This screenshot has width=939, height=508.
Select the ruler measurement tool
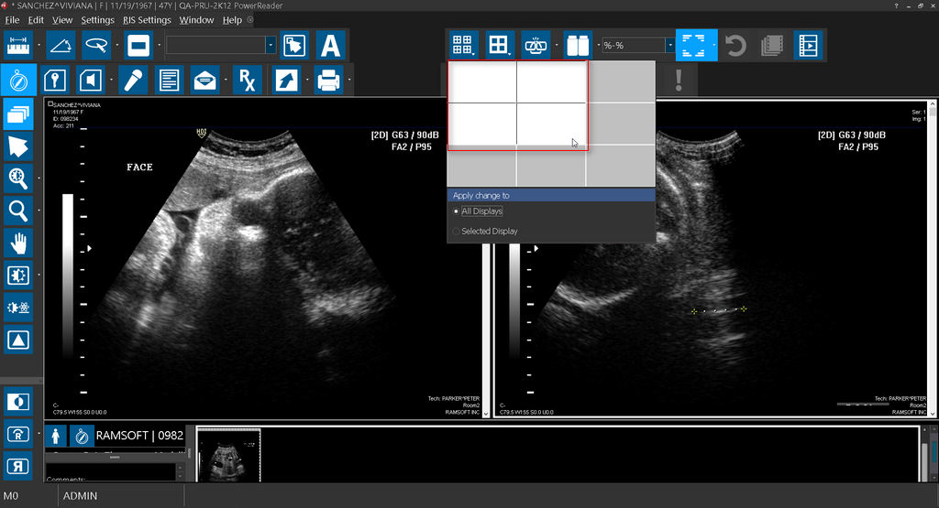[x=18, y=44]
